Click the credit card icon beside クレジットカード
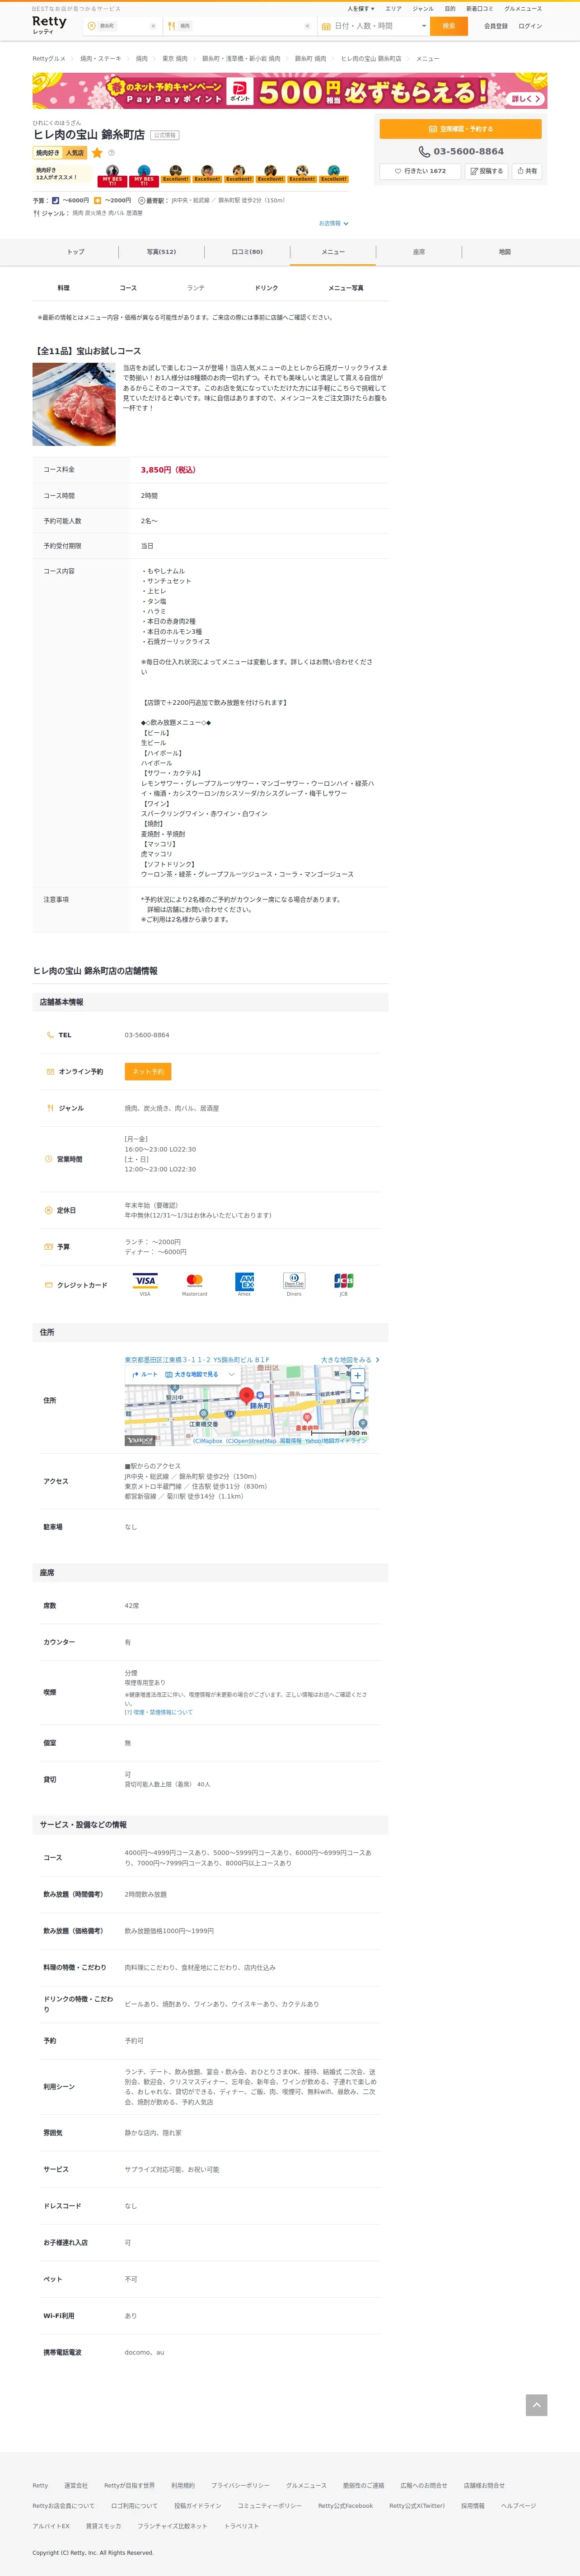This screenshot has height=2576, width=580. (x=48, y=1285)
